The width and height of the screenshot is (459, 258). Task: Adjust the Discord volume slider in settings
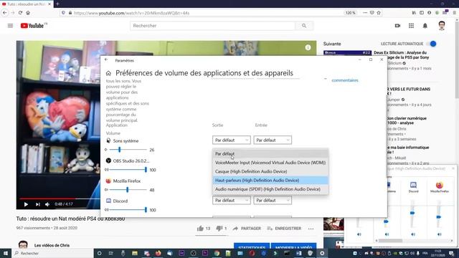pos(128,210)
